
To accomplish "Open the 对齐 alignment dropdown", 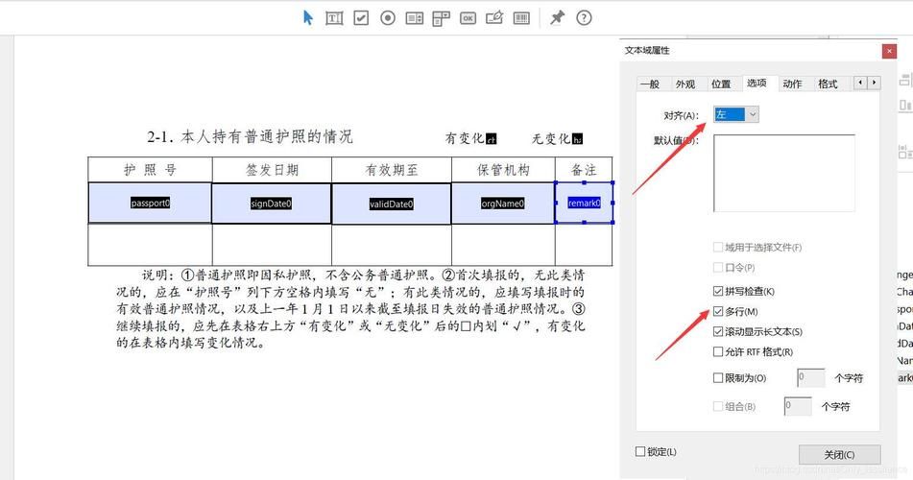I will point(736,115).
